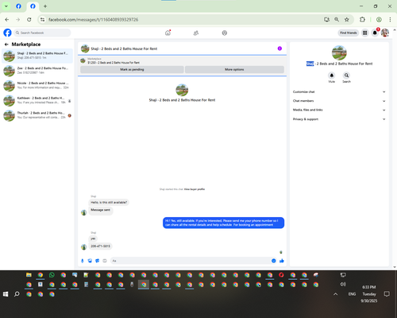The image size is (397, 318).
Task: Open the account profile picture menu
Action: coord(385,33)
